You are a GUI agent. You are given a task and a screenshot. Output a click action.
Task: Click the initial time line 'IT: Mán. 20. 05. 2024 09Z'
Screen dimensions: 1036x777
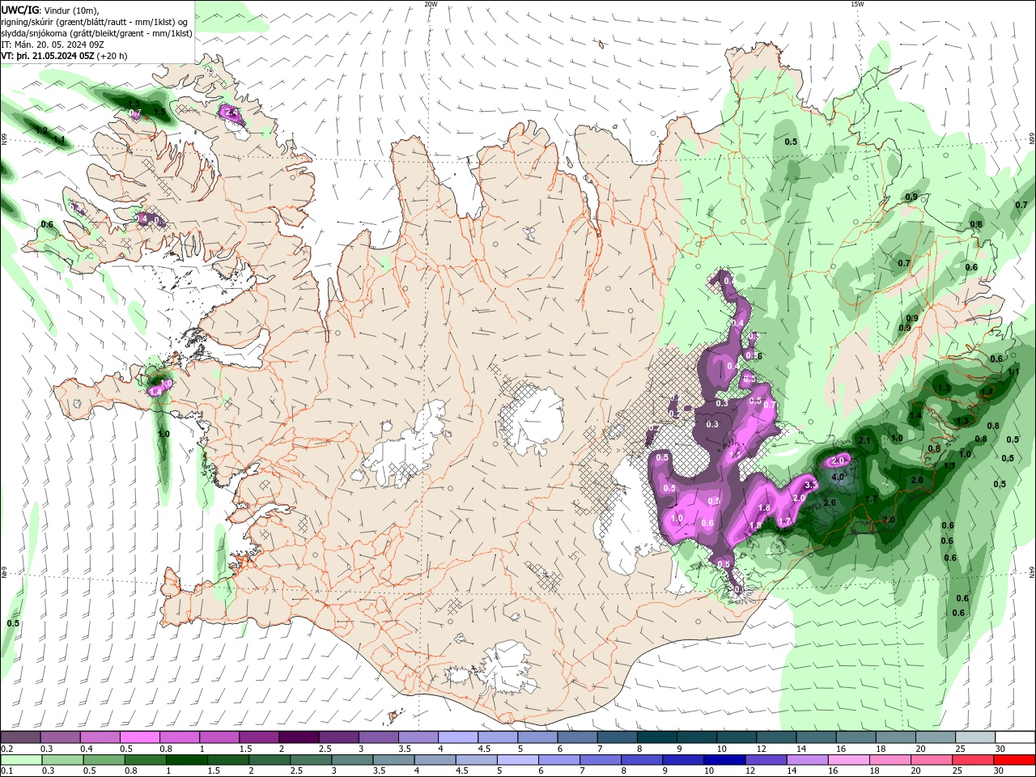point(51,45)
